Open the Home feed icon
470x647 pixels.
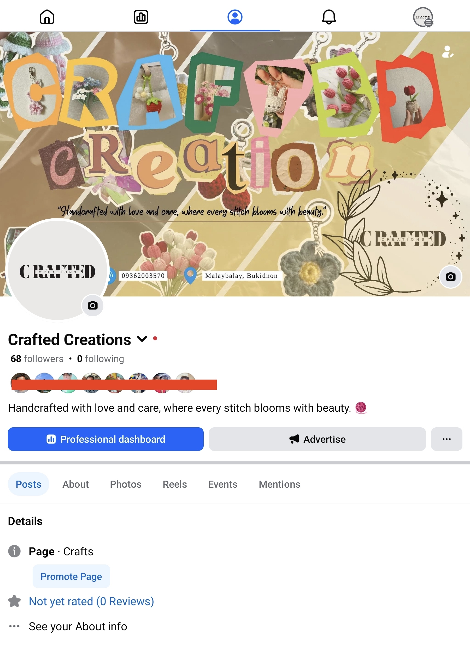click(47, 17)
